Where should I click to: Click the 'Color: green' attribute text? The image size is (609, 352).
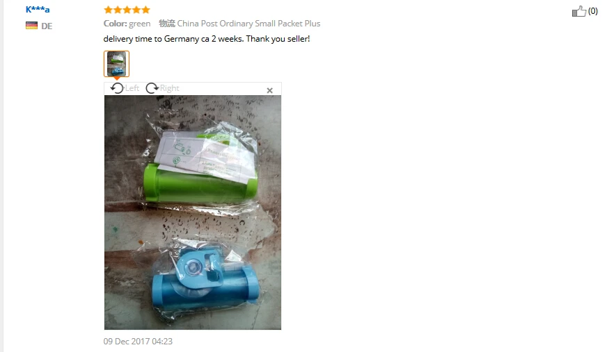pyautogui.click(x=127, y=24)
